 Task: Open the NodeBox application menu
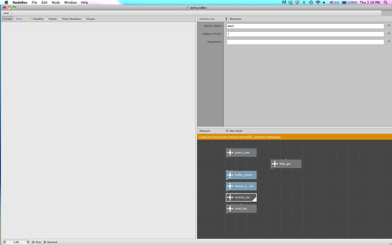(x=20, y=2)
